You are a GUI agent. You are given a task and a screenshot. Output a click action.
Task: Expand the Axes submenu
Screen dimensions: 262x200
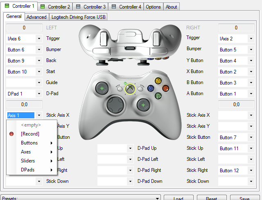[32, 152]
